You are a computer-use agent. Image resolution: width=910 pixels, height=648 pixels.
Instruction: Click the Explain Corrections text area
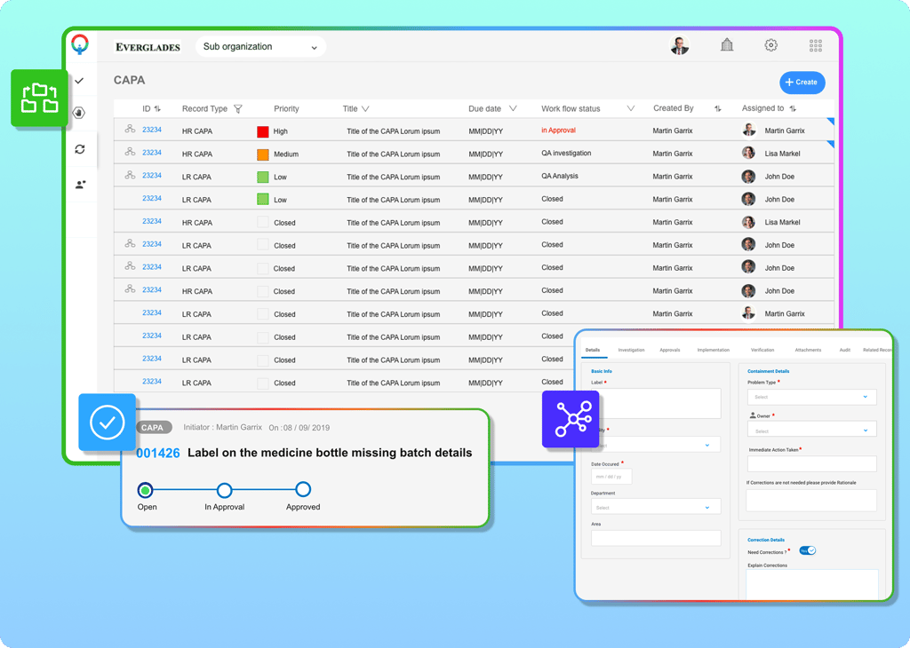812,584
